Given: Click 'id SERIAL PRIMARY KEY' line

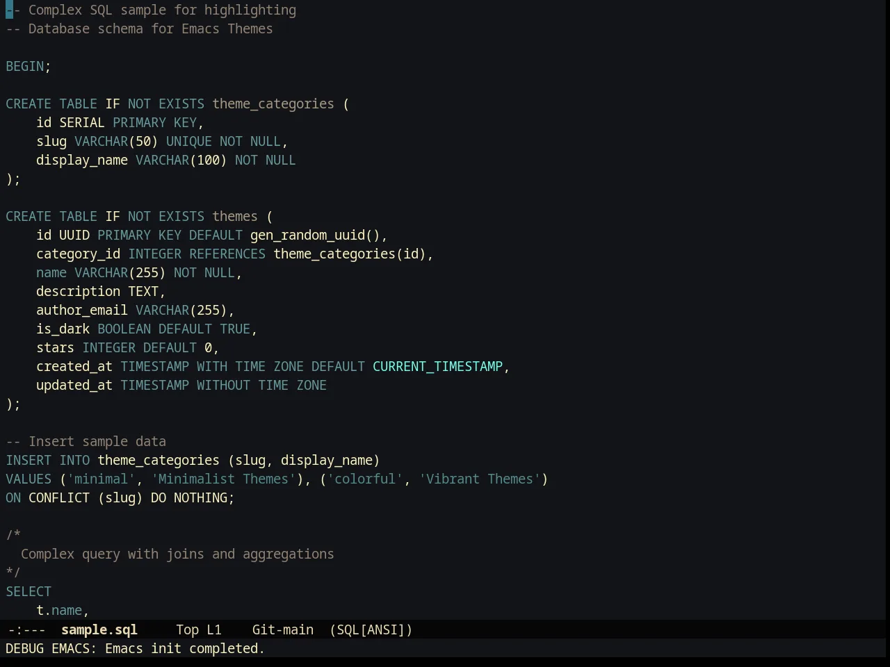Looking at the screenshot, I should [120, 122].
